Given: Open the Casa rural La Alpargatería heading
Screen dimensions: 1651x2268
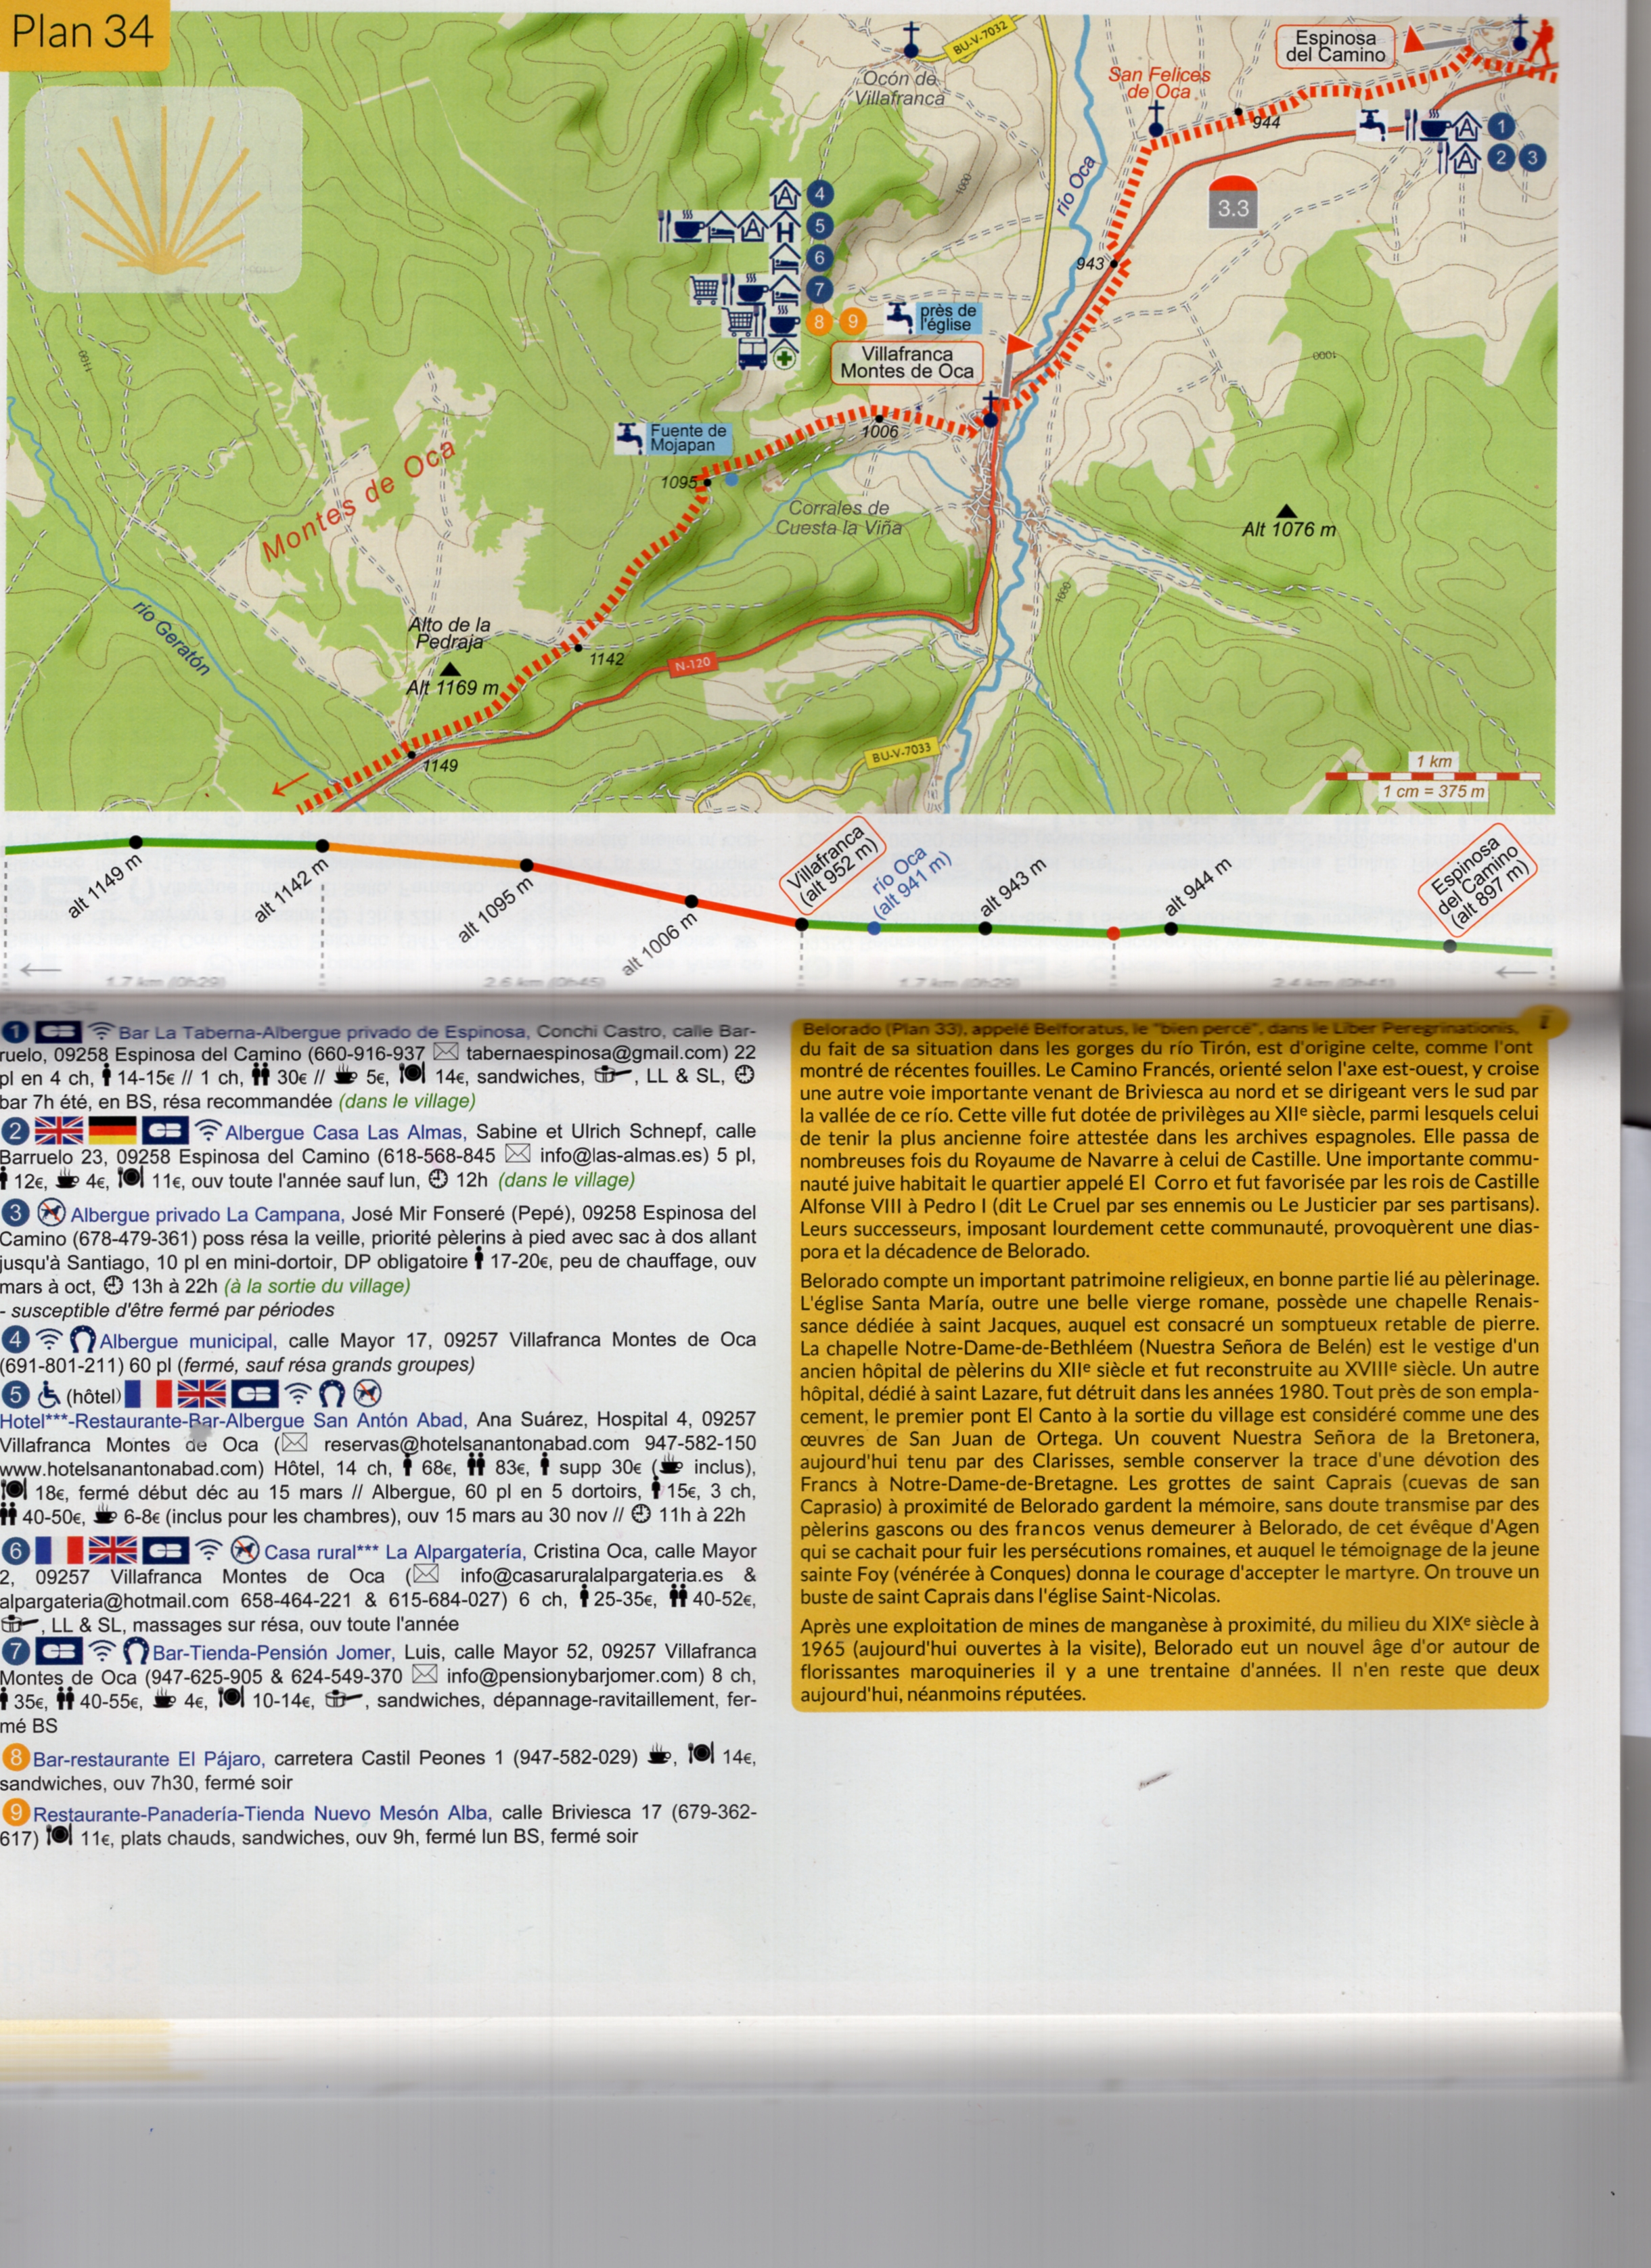Looking at the screenshot, I should click(394, 1551).
